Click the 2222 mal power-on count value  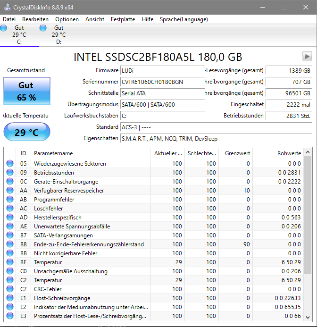pyautogui.click(x=289, y=104)
